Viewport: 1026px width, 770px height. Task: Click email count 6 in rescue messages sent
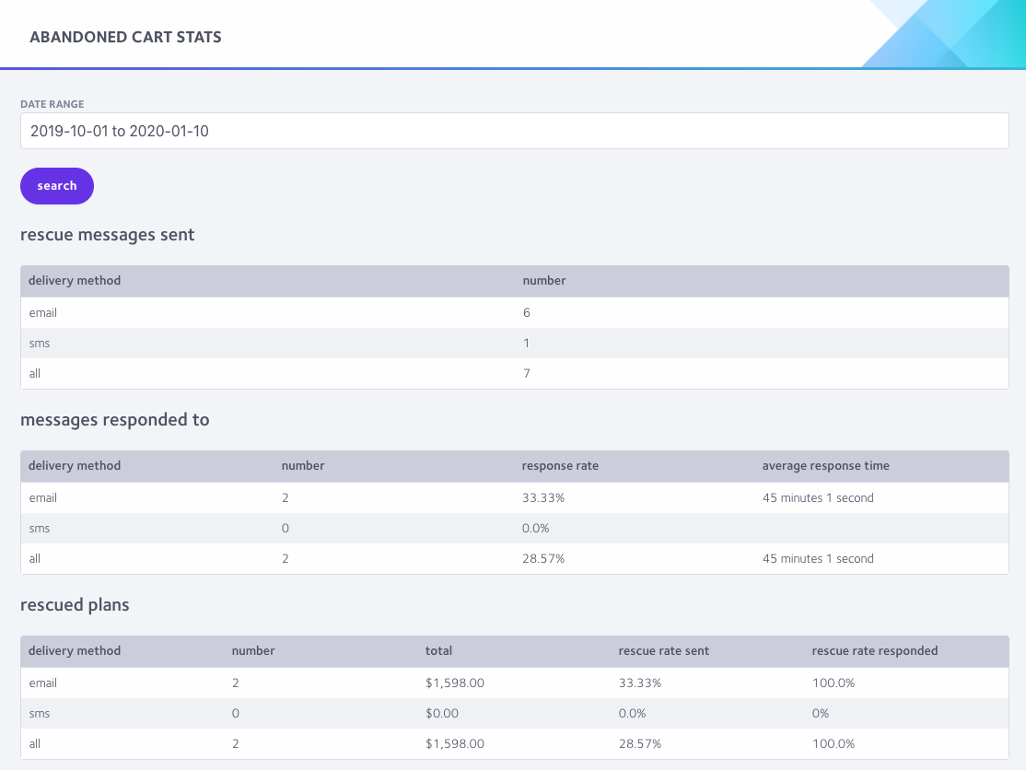pyautogui.click(x=527, y=313)
